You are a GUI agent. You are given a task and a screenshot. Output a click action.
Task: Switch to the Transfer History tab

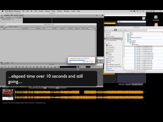tap(137, 84)
